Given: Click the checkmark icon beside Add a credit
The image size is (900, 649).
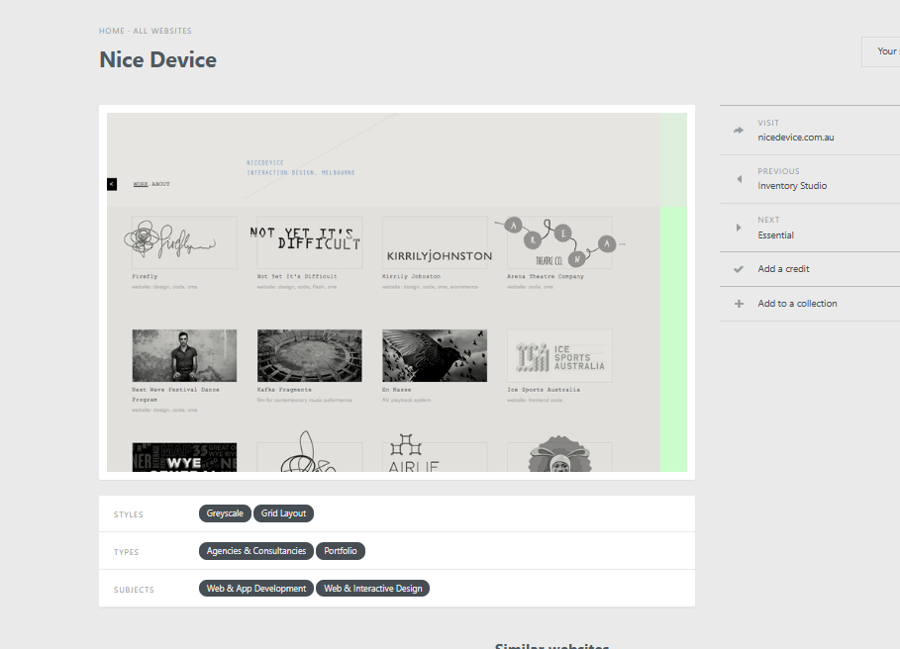Looking at the screenshot, I should click(739, 269).
